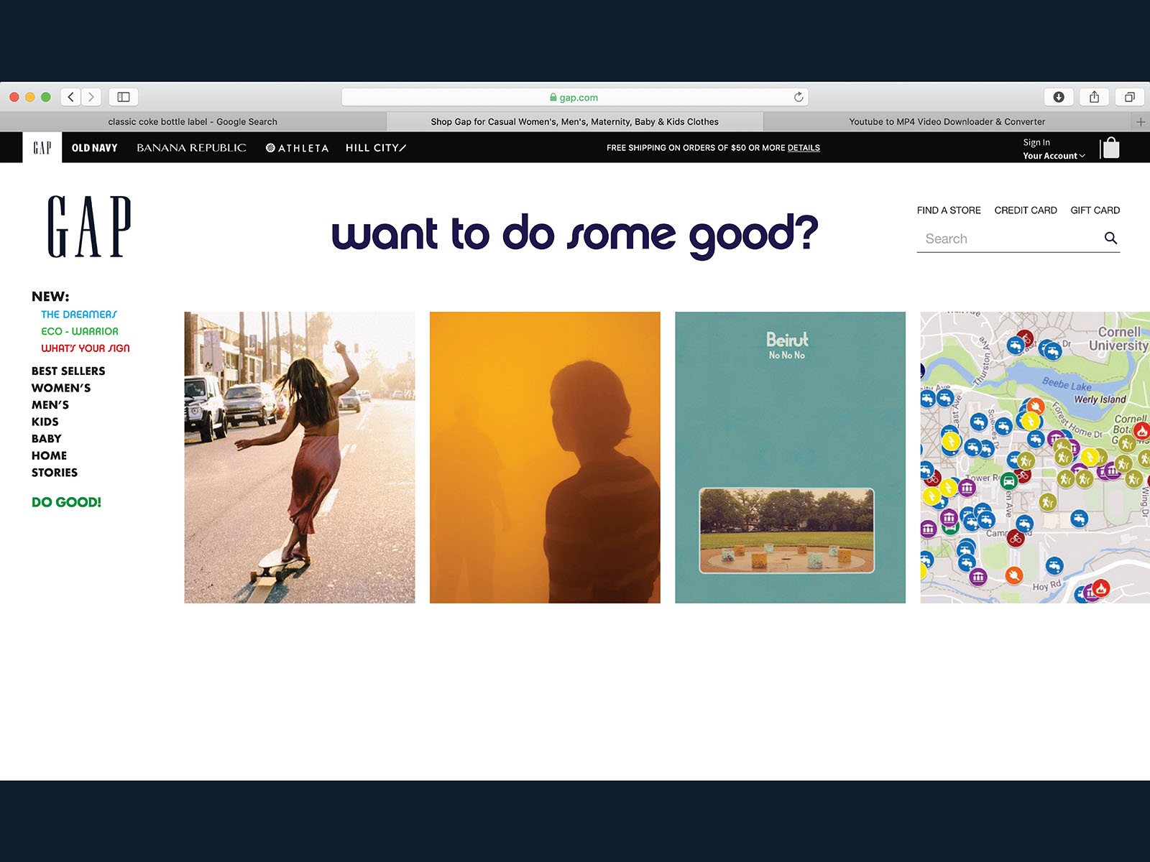Open the shopping bag icon
The height and width of the screenshot is (862, 1150).
[x=1110, y=148]
